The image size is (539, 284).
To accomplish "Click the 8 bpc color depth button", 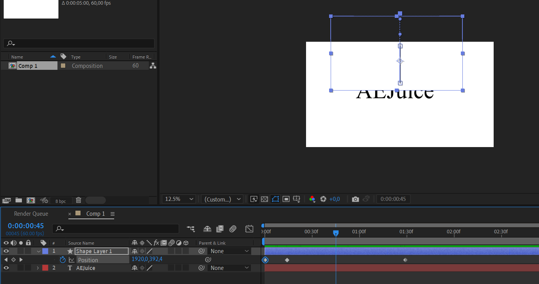I will click(61, 201).
